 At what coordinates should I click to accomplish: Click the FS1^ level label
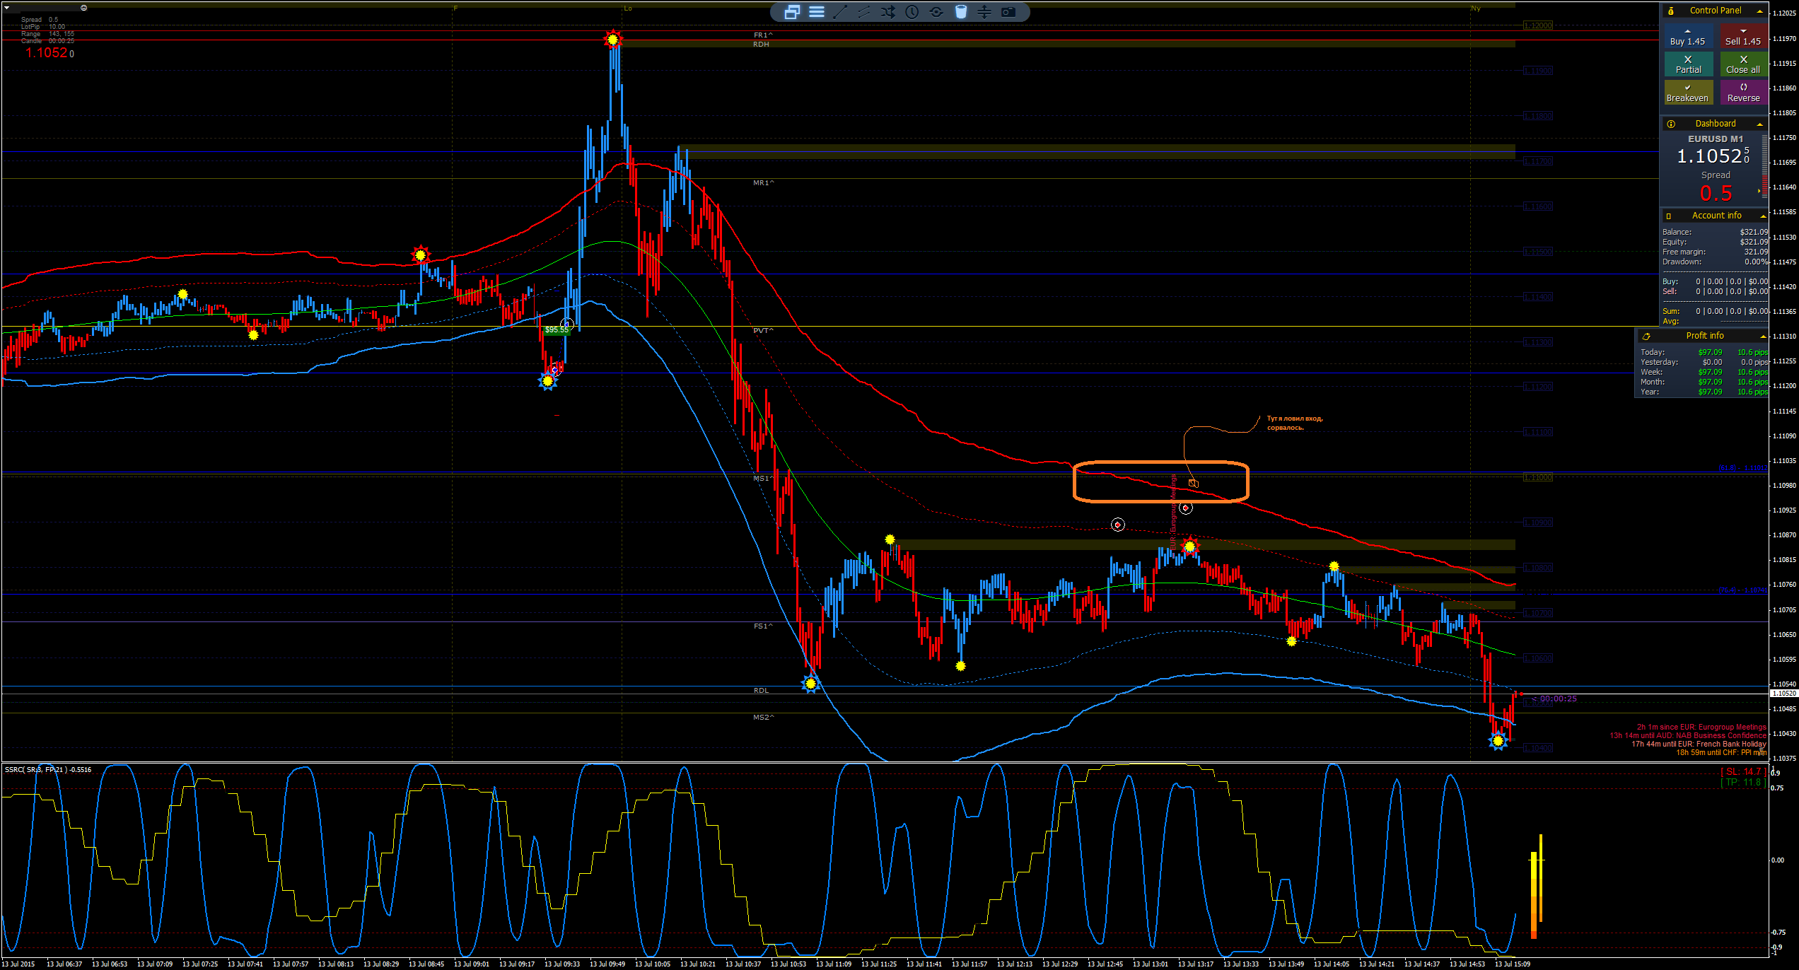(763, 626)
